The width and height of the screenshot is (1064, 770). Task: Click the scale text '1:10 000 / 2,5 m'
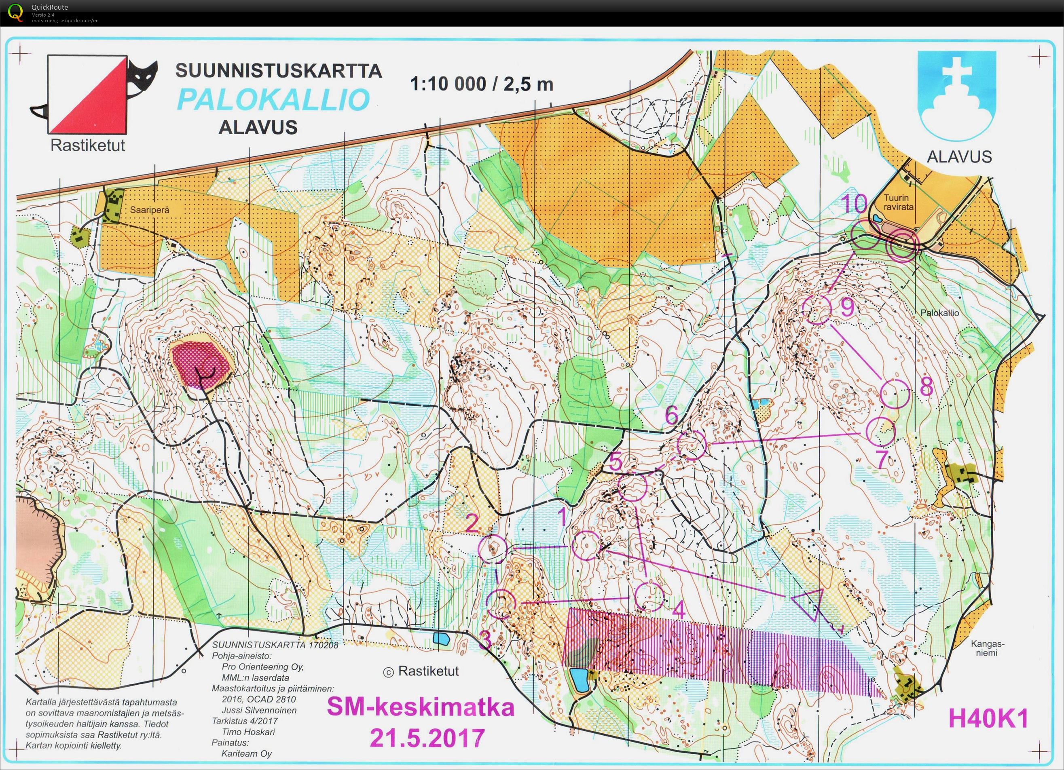pos(482,84)
